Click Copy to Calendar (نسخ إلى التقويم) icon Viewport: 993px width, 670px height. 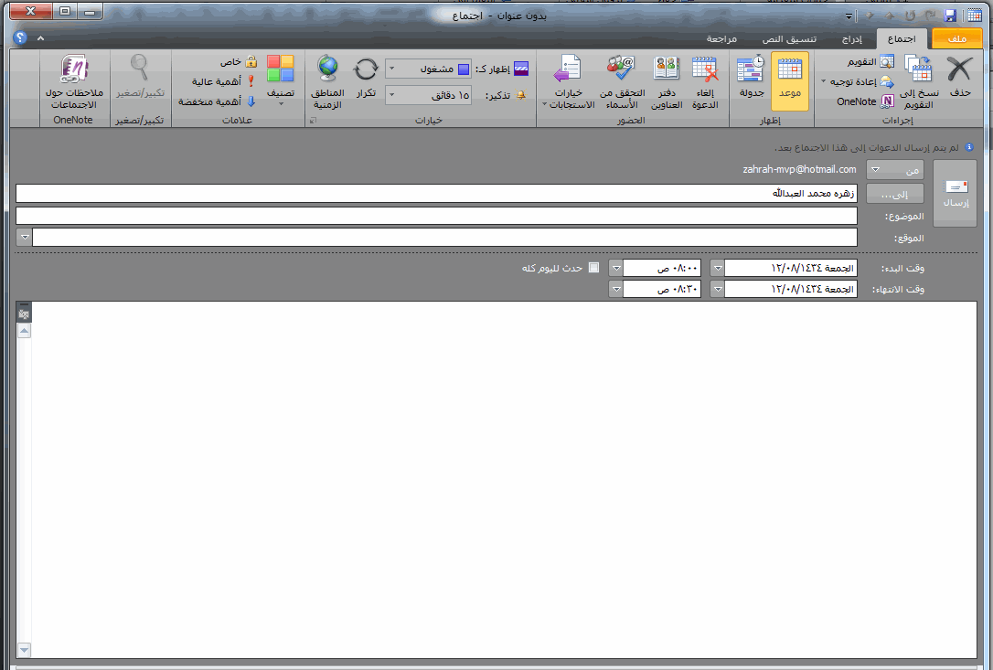tap(918, 69)
